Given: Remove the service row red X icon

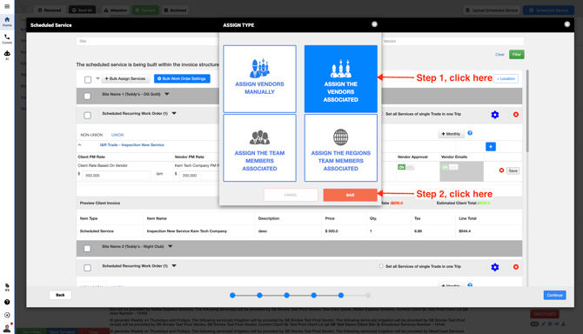Looking at the screenshot, I should click(x=501, y=170).
